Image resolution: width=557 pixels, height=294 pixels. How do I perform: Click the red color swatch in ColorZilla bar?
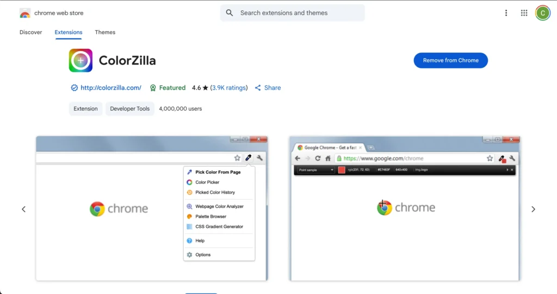[x=342, y=170]
